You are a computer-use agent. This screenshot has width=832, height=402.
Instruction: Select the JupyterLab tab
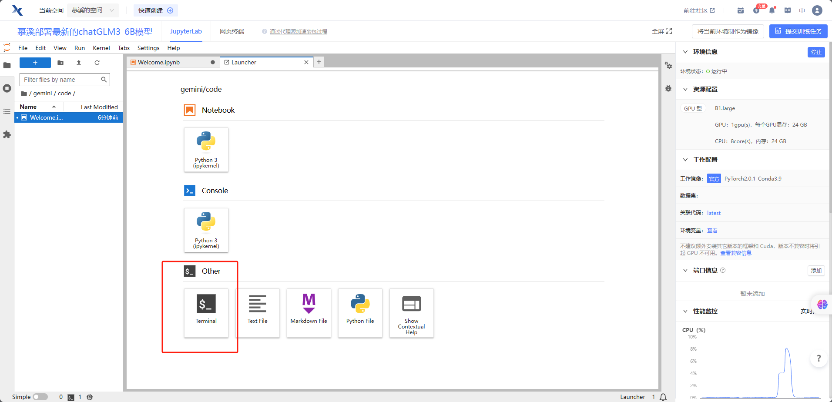186,31
